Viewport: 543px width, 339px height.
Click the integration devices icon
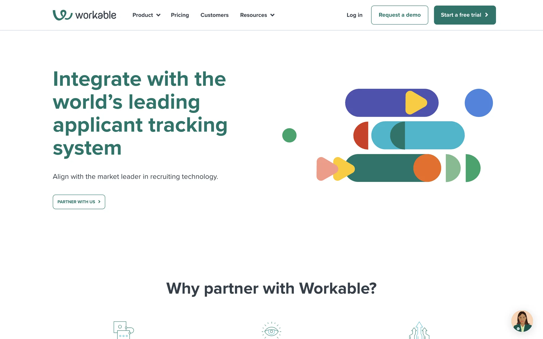click(x=123, y=330)
